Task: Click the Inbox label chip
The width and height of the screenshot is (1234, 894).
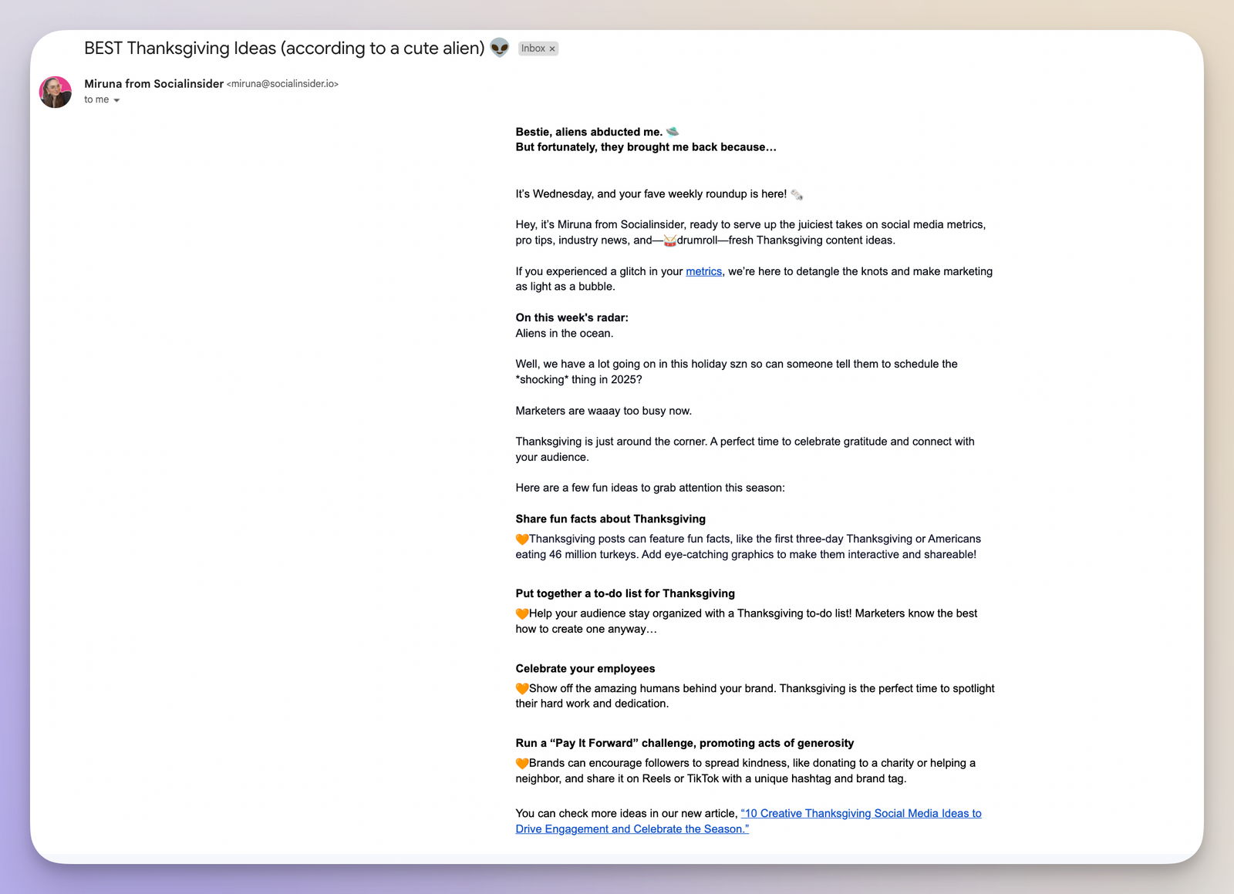Action: pyautogui.click(x=532, y=48)
